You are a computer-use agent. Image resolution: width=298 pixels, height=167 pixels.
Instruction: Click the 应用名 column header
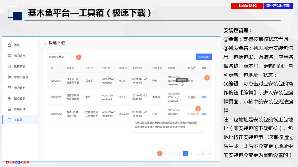tap(89, 68)
